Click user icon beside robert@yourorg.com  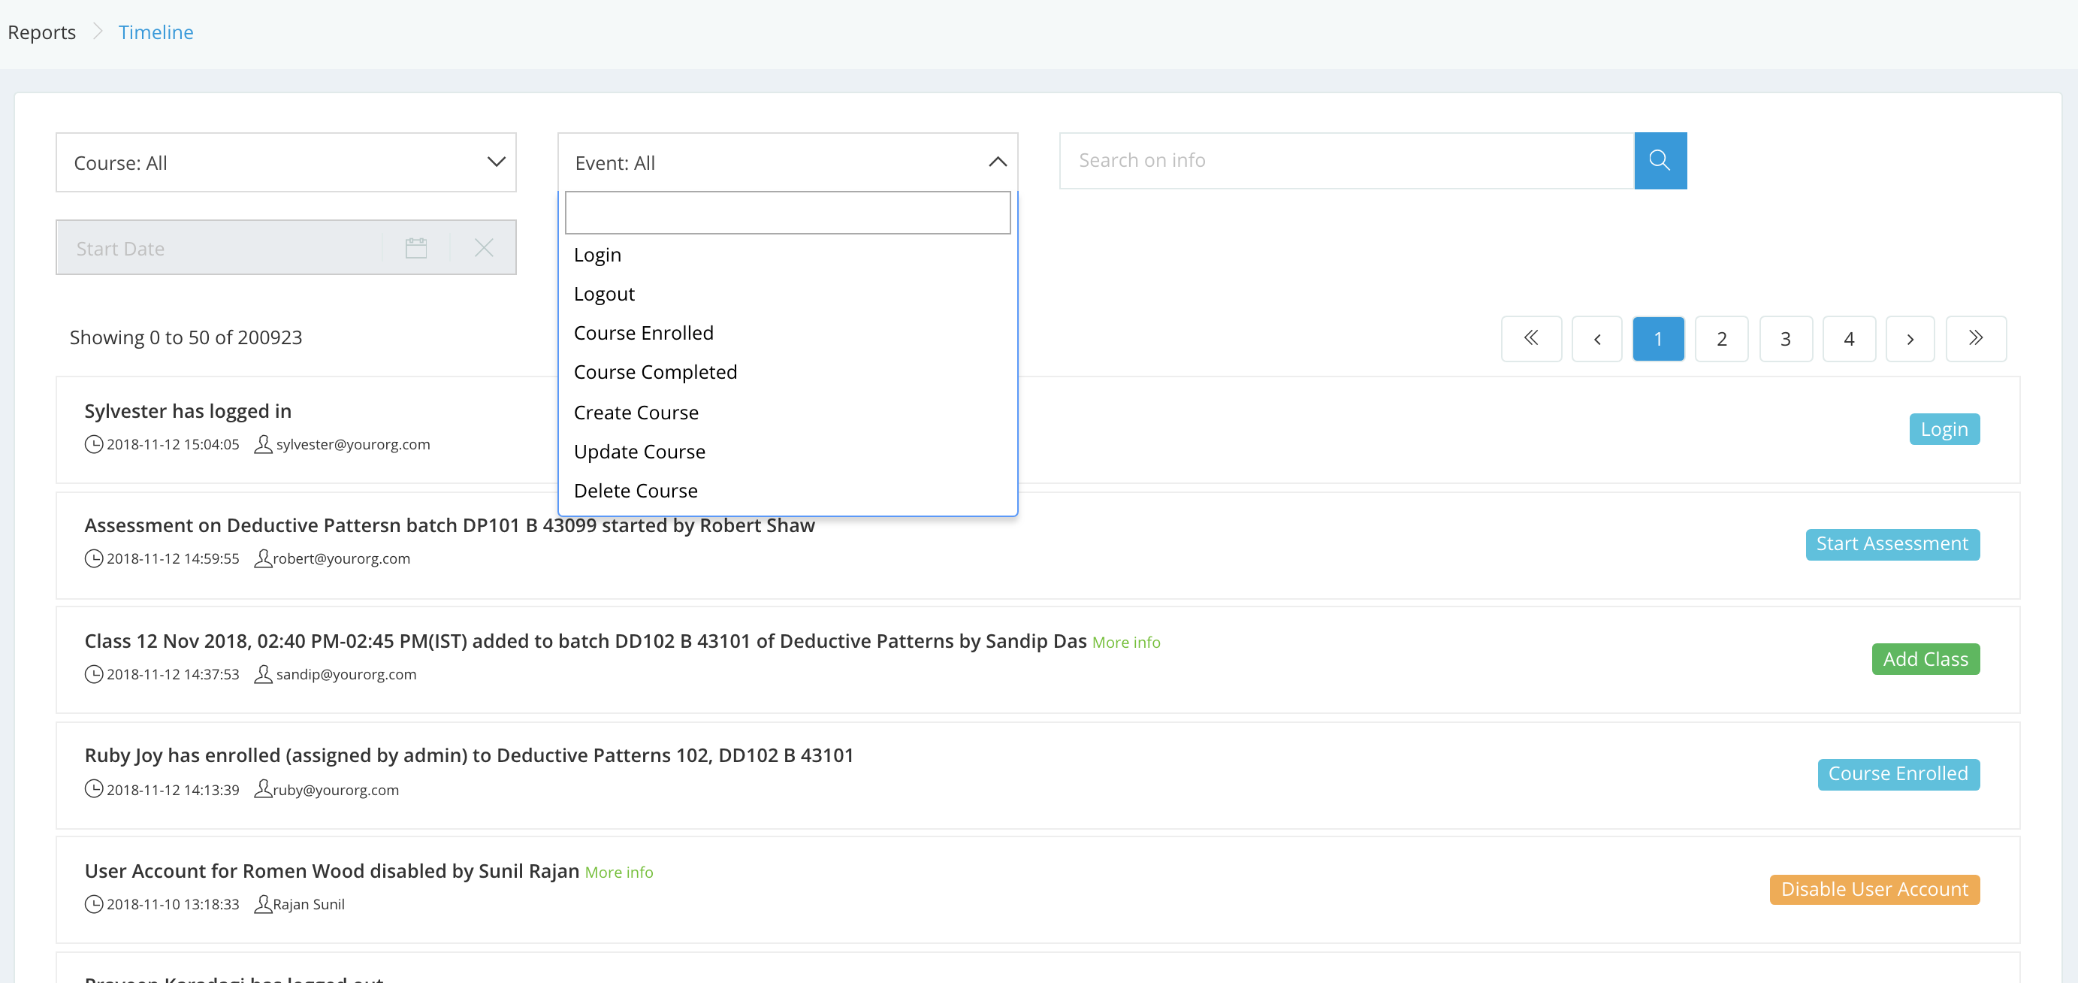point(263,558)
